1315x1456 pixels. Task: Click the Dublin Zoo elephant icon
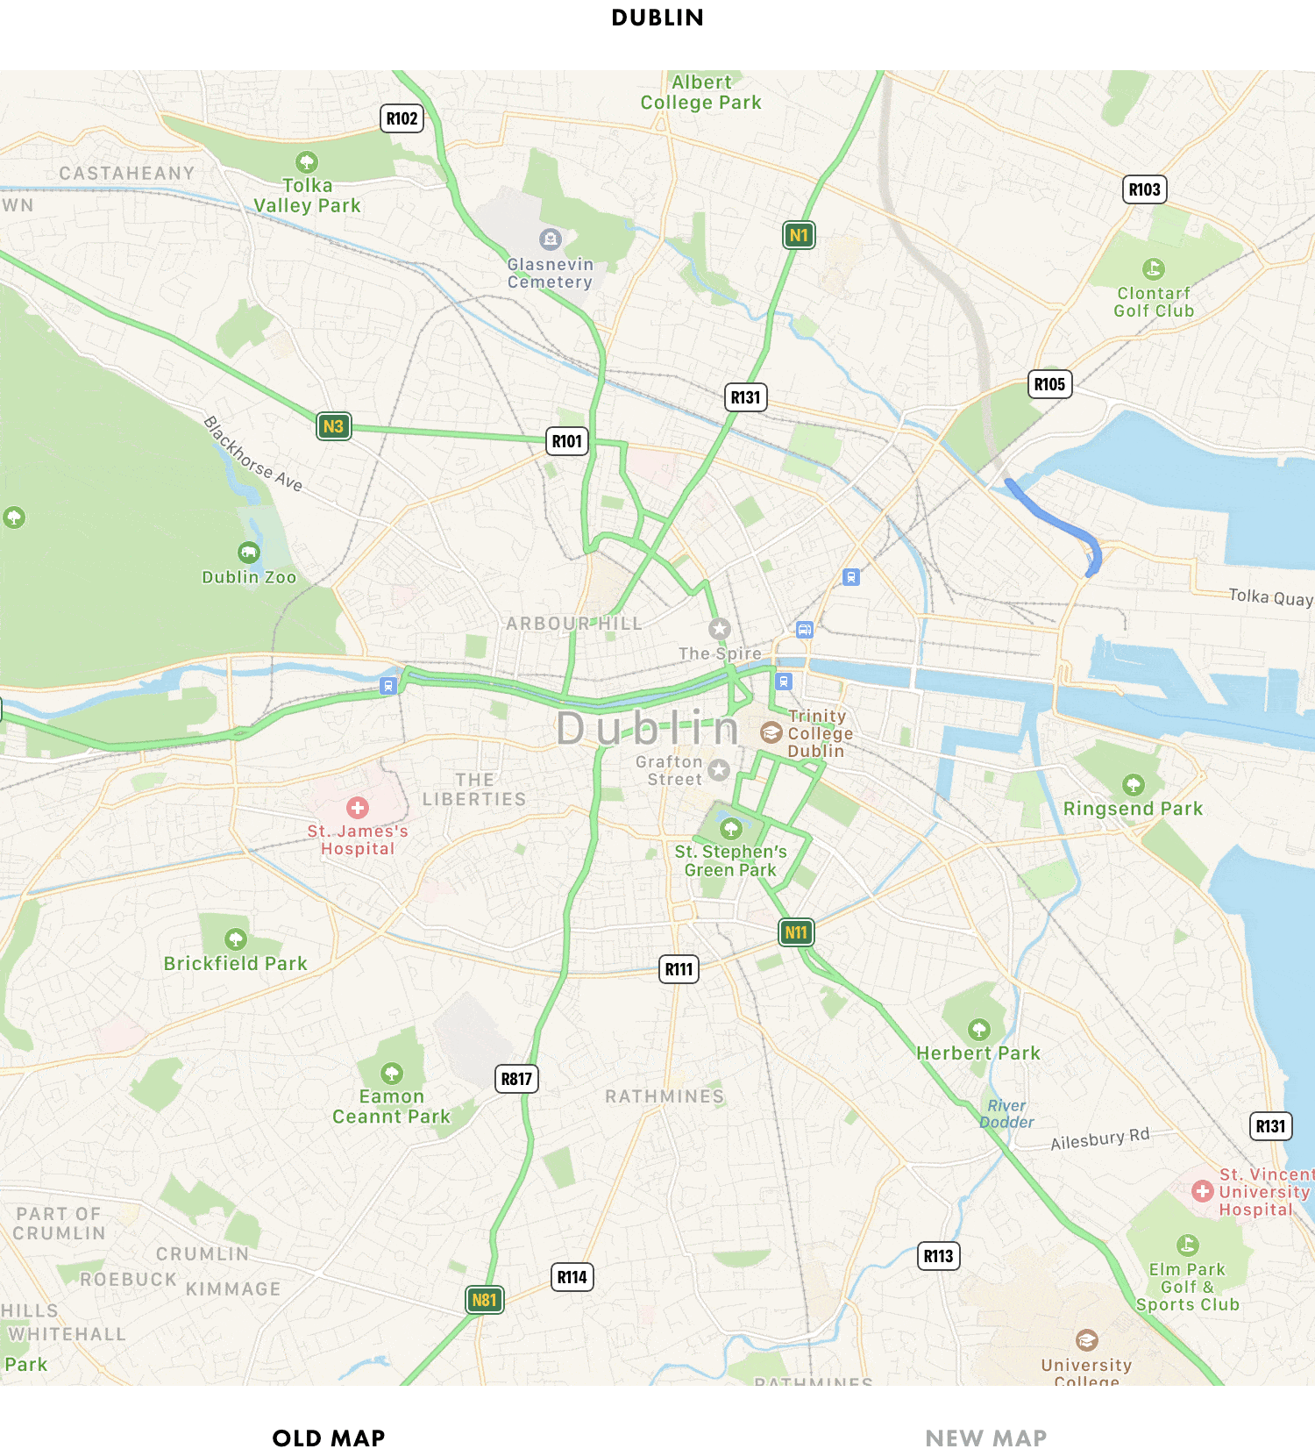pos(249,553)
